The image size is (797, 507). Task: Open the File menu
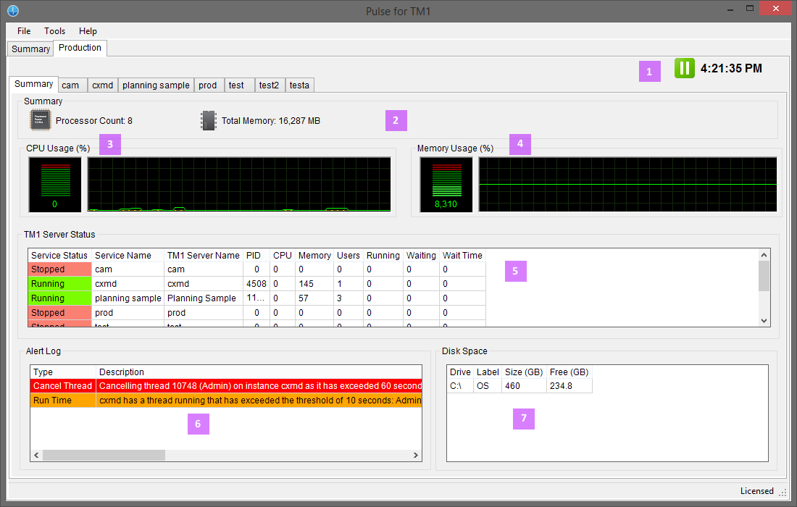(x=24, y=31)
